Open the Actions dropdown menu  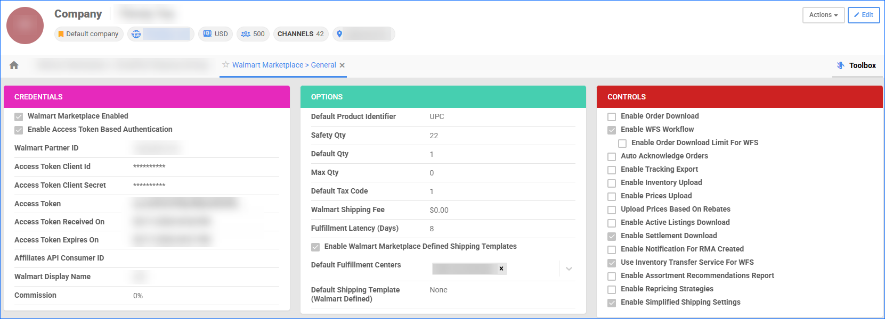pos(823,15)
